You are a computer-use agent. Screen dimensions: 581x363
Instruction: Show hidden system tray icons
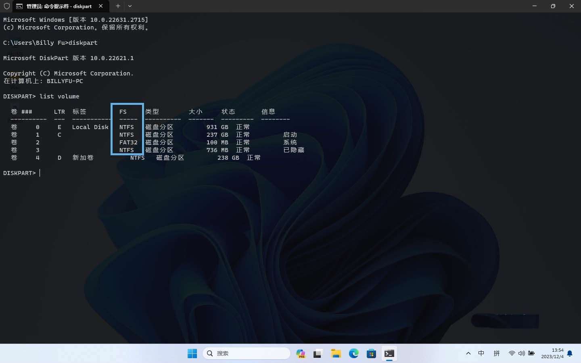tap(468, 353)
